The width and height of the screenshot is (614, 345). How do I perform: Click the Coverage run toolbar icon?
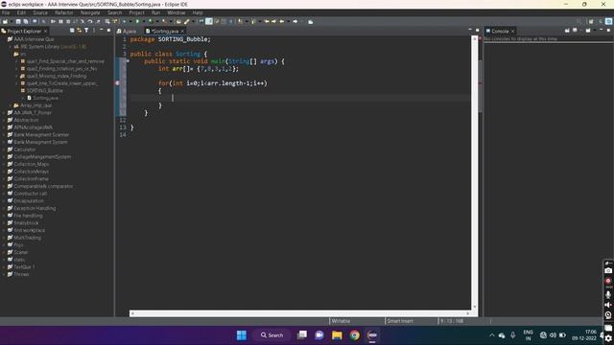151,21
